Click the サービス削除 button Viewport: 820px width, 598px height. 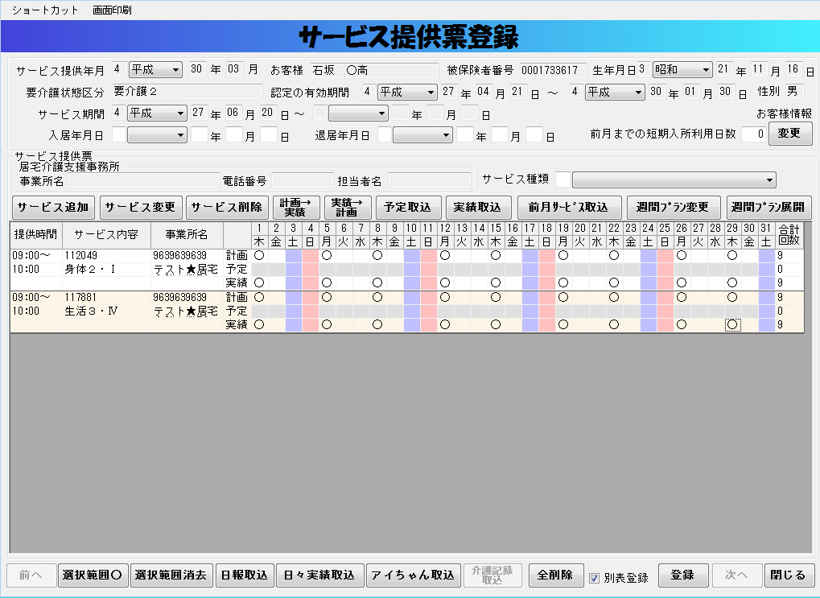point(227,207)
